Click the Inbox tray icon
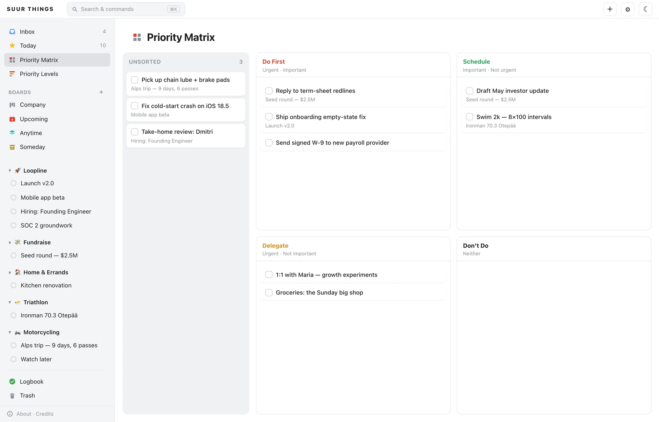 click(12, 32)
